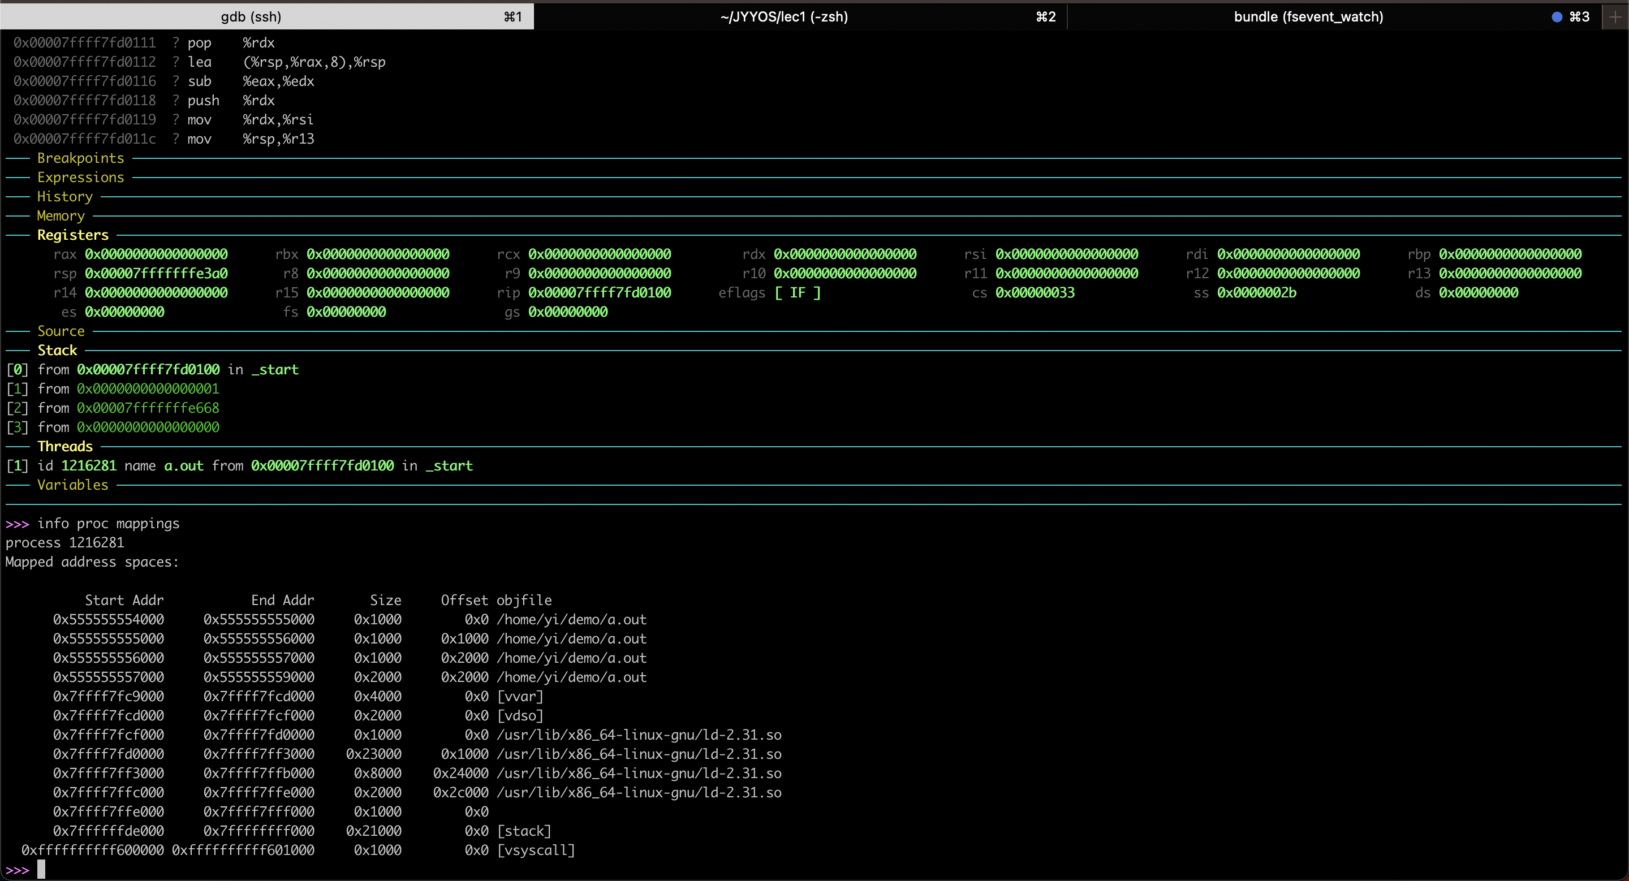The width and height of the screenshot is (1629, 881).
Task: Click start address 0x555555554000
Action: (108, 619)
